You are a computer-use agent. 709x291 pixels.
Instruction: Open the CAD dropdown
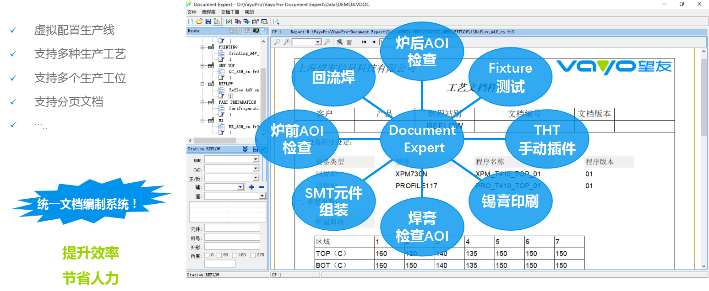pyautogui.click(x=256, y=169)
